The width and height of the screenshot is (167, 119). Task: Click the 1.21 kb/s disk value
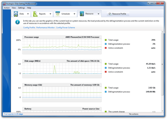151,68
